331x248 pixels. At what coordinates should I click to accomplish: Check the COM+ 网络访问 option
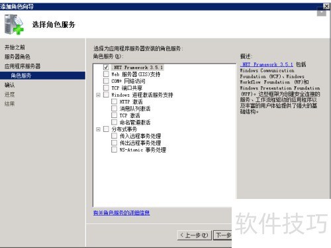pyautogui.click(x=106, y=81)
